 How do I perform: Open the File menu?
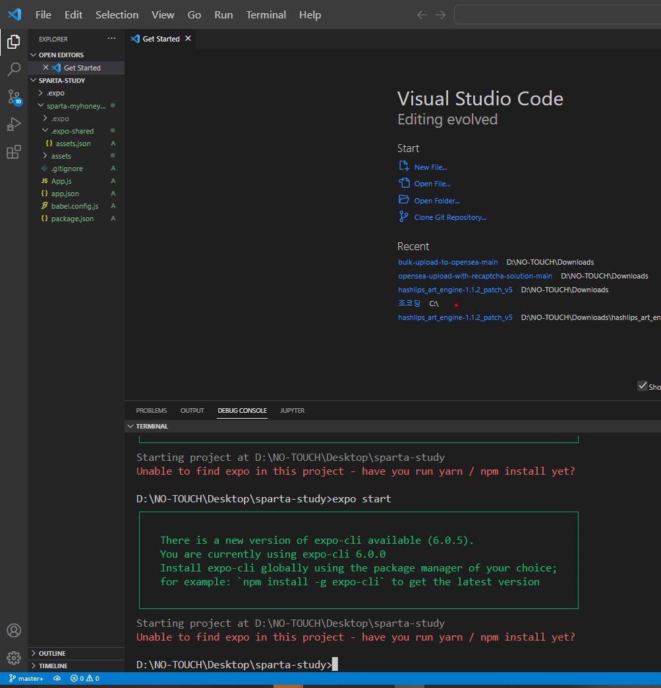tap(43, 15)
